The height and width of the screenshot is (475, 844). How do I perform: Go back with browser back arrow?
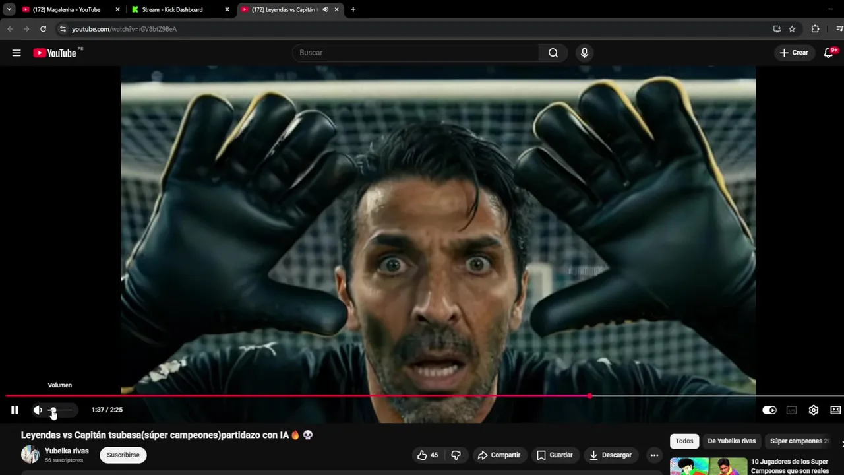point(10,29)
